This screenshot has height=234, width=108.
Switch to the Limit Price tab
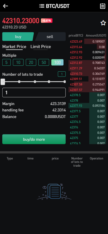coord(41,47)
